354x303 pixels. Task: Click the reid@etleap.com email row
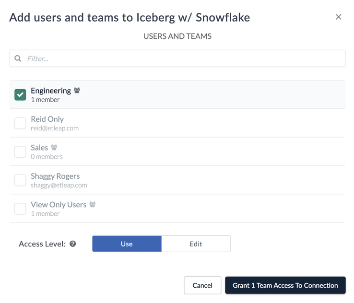(x=55, y=128)
